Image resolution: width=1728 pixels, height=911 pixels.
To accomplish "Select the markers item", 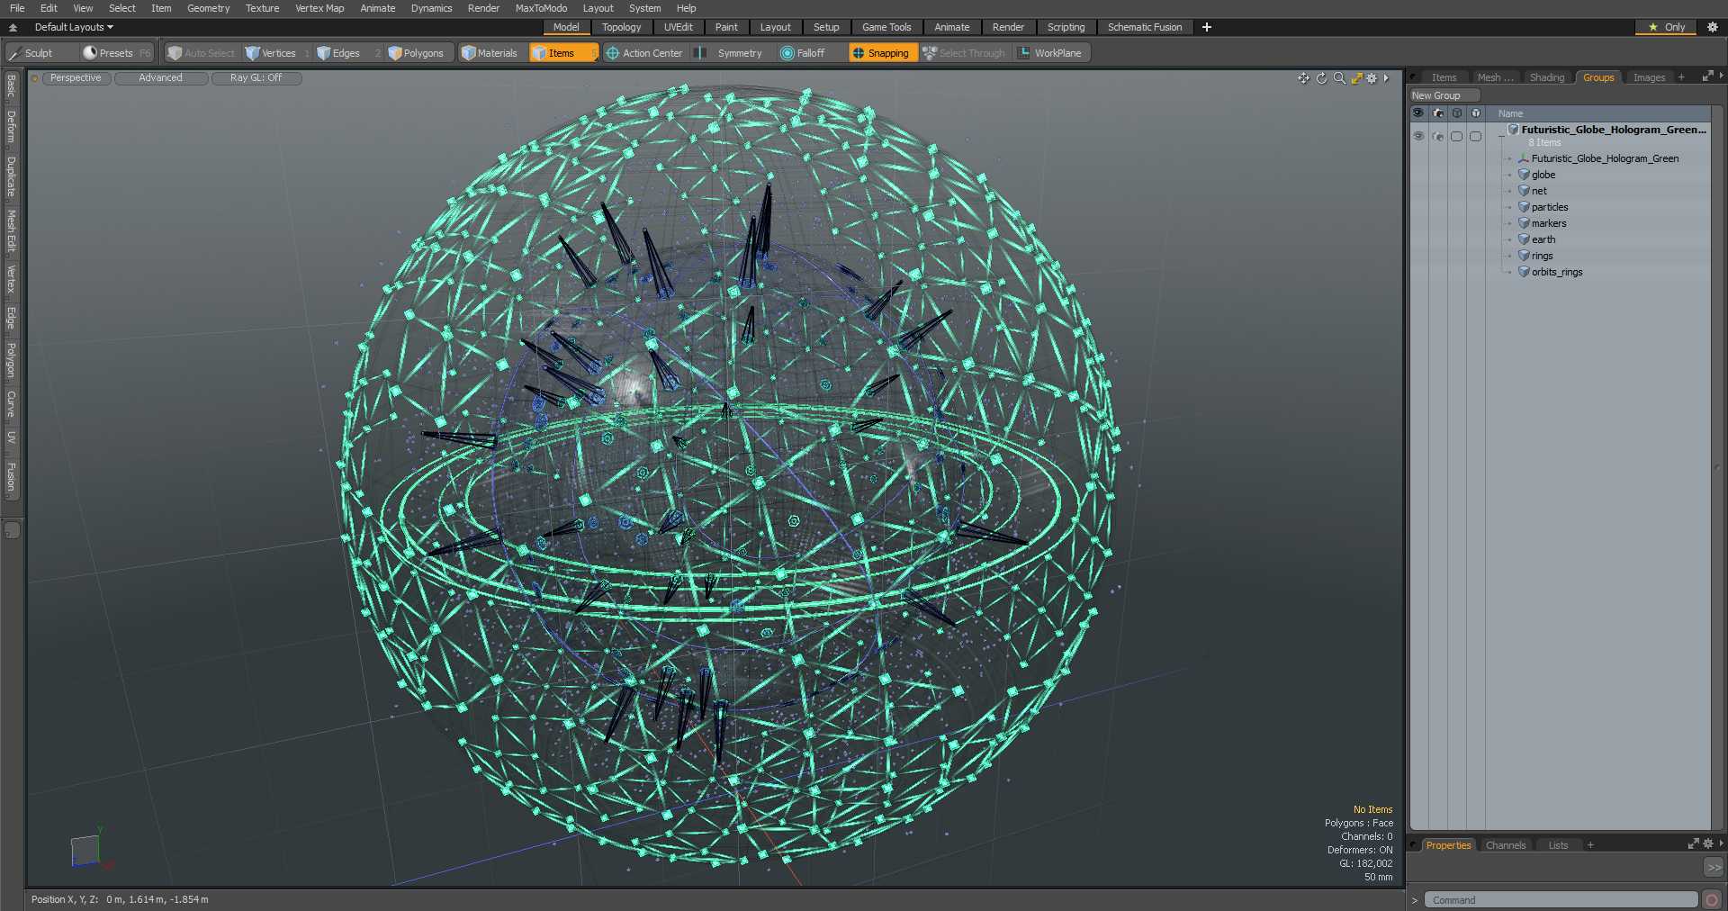I will (1549, 223).
